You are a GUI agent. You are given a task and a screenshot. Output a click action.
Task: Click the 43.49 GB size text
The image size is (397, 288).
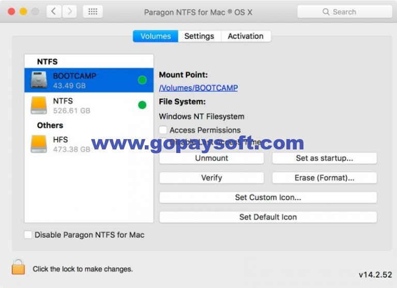pyautogui.click(x=69, y=86)
